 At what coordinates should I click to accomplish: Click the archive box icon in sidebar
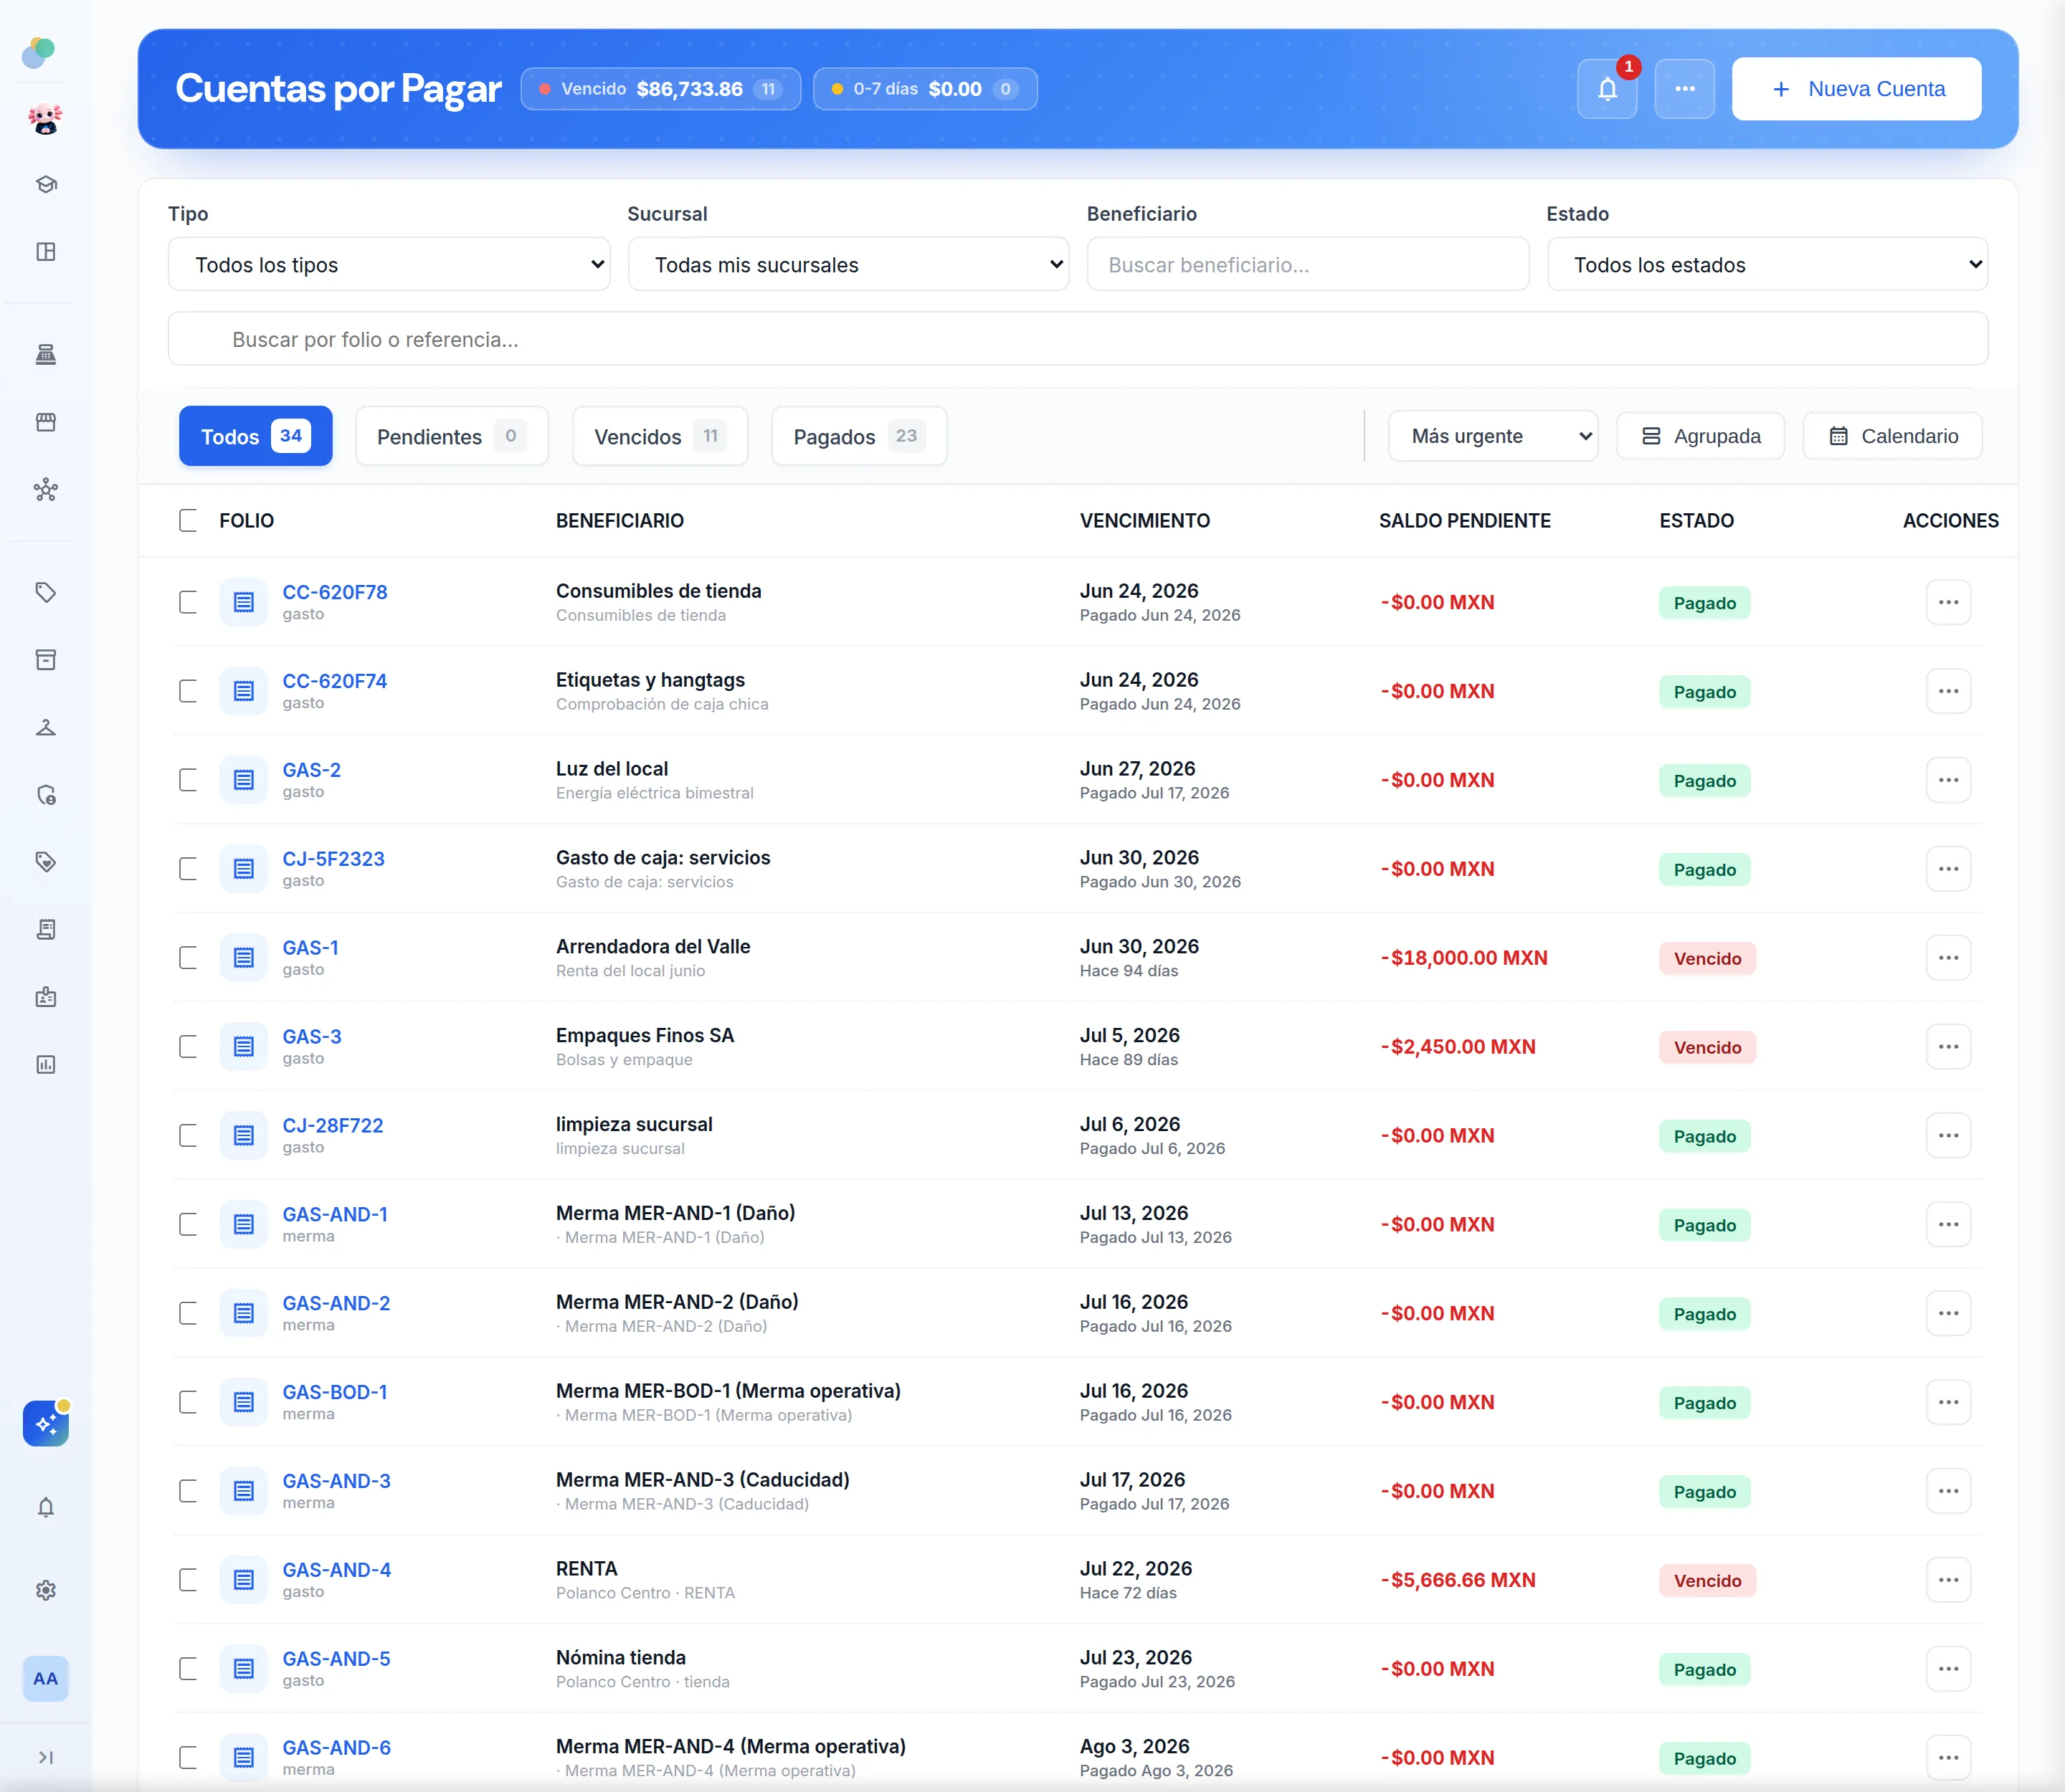(46, 660)
